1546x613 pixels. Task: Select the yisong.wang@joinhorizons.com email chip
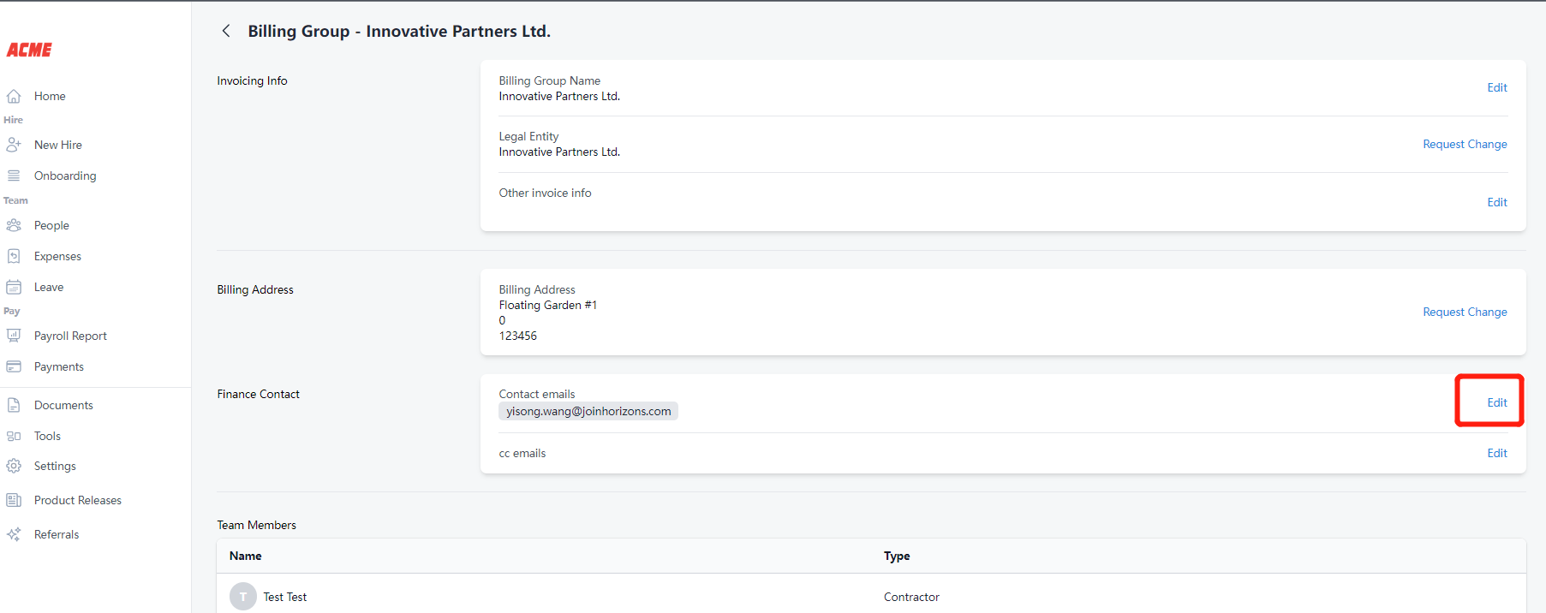tap(588, 411)
